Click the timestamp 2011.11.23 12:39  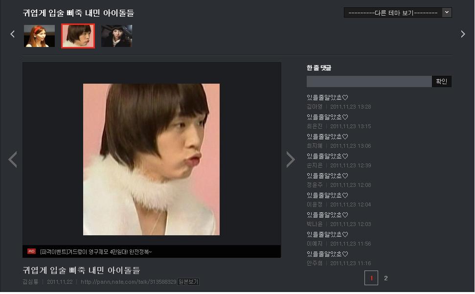pyautogui.click(x=350, y=165)
